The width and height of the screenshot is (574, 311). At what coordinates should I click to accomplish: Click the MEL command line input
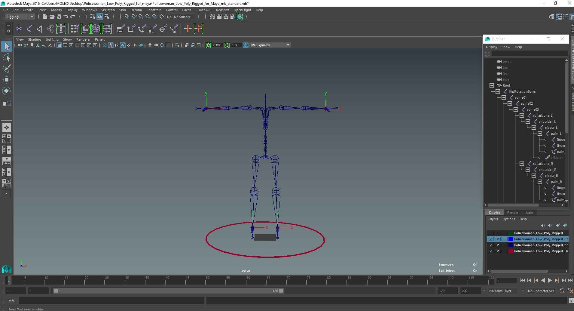click(112, 301)
